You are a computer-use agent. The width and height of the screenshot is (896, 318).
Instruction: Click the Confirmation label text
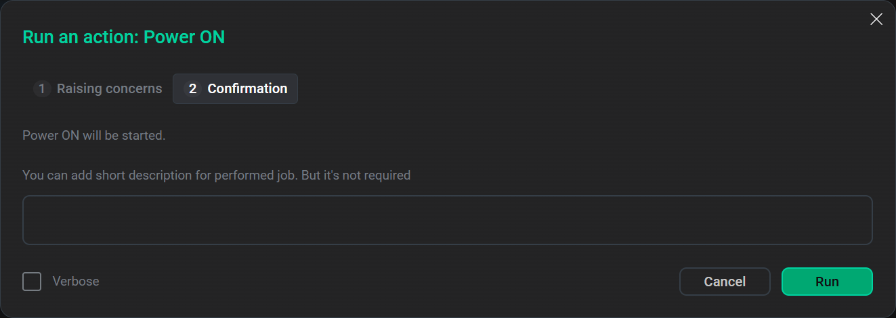(x=247, y=88)
